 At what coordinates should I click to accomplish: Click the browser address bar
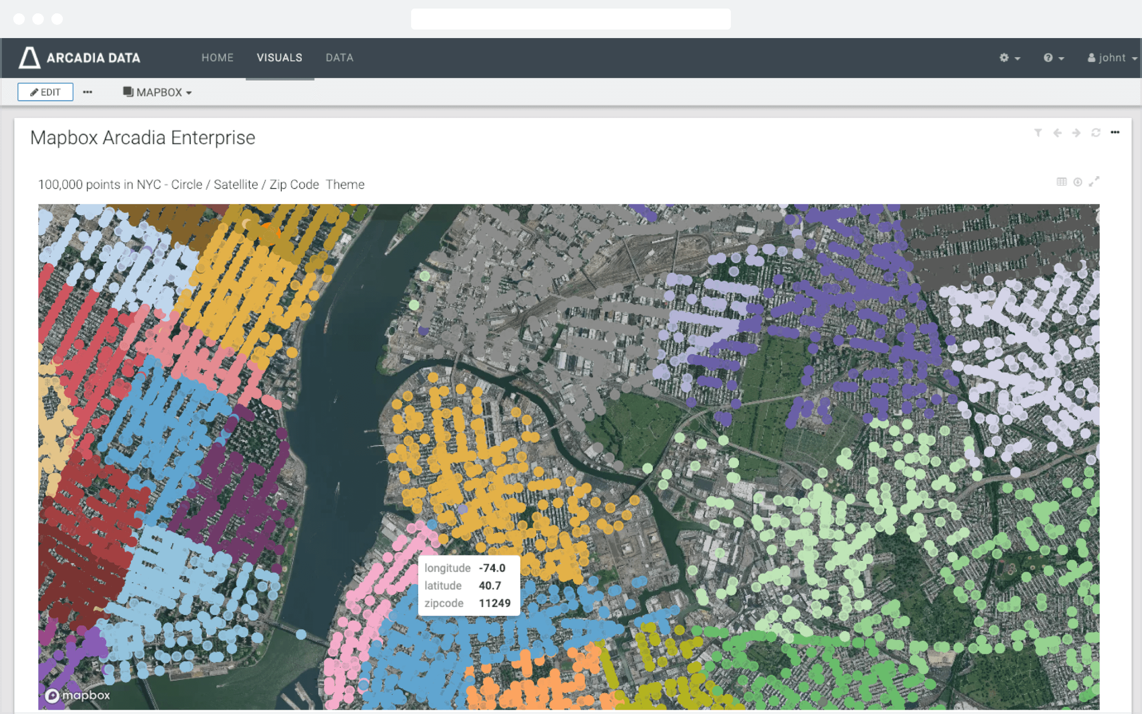coord(571,19)
